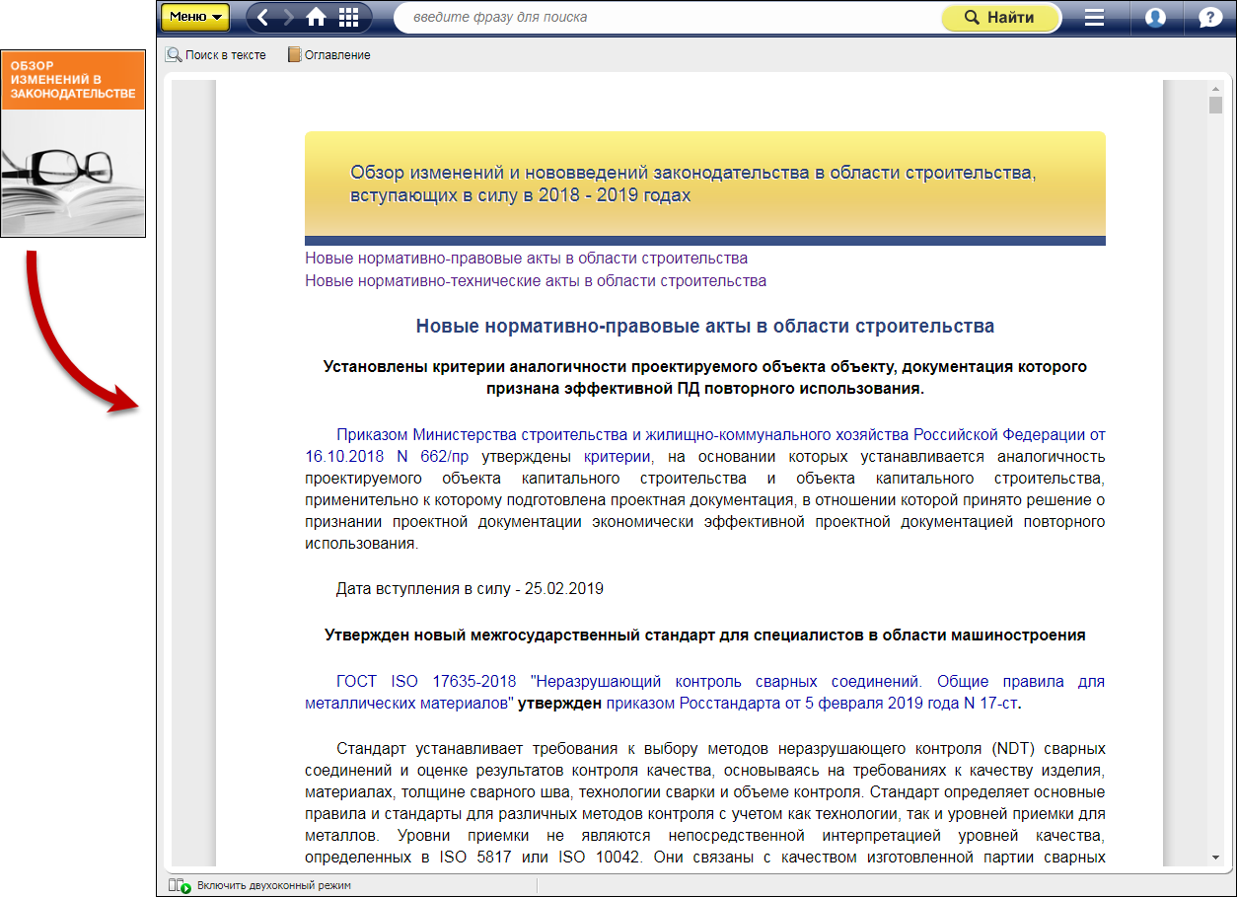This screenshot has height=897, width=1237.
Task: Click scrollbar down arrow
Action: coord(1215,860)
